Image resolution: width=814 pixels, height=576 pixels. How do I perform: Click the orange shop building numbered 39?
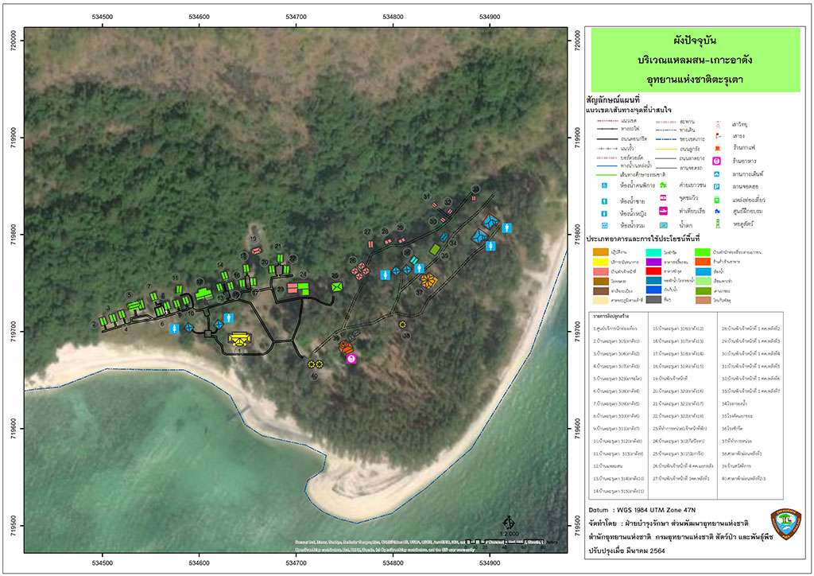tap(346, 348)
